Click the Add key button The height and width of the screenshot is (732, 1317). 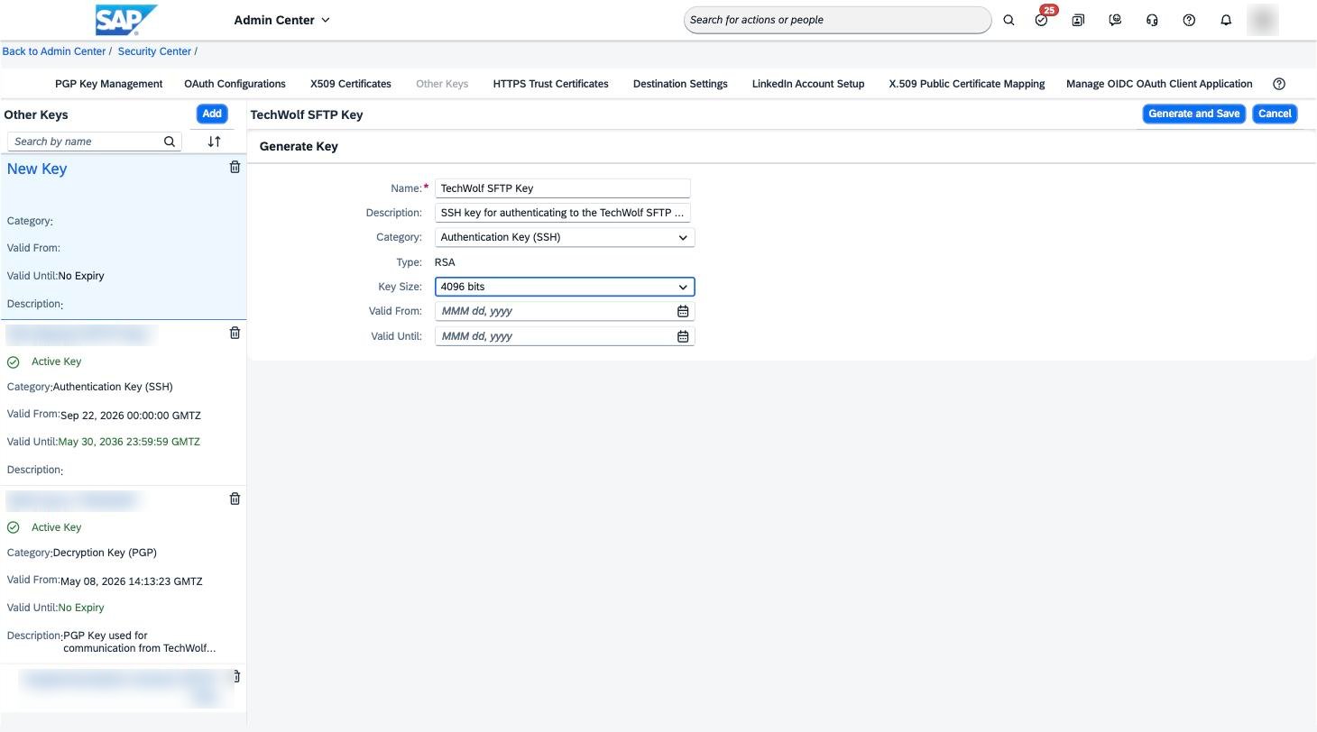(212, 114)
